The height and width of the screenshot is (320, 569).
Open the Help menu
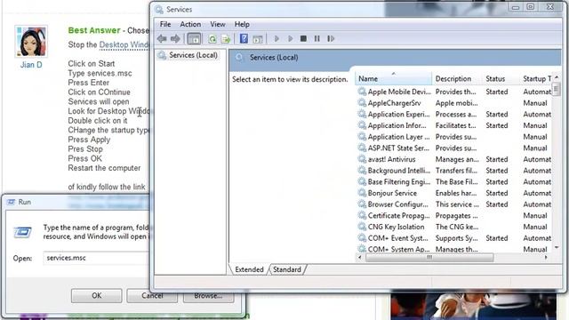pyautogui.click(x=242, y=24)
